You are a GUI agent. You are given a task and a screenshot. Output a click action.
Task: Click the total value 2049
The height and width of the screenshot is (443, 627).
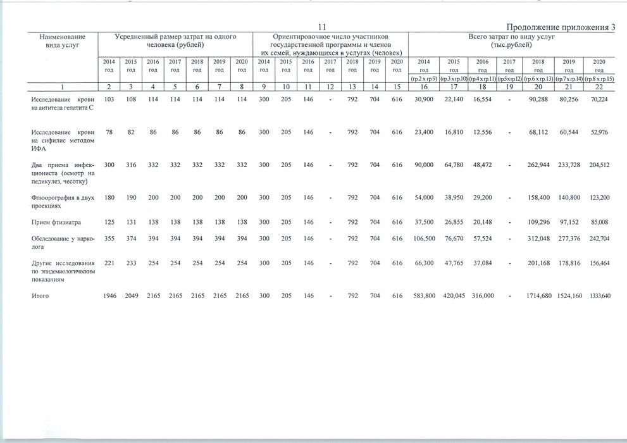click(x=132, y=296)
